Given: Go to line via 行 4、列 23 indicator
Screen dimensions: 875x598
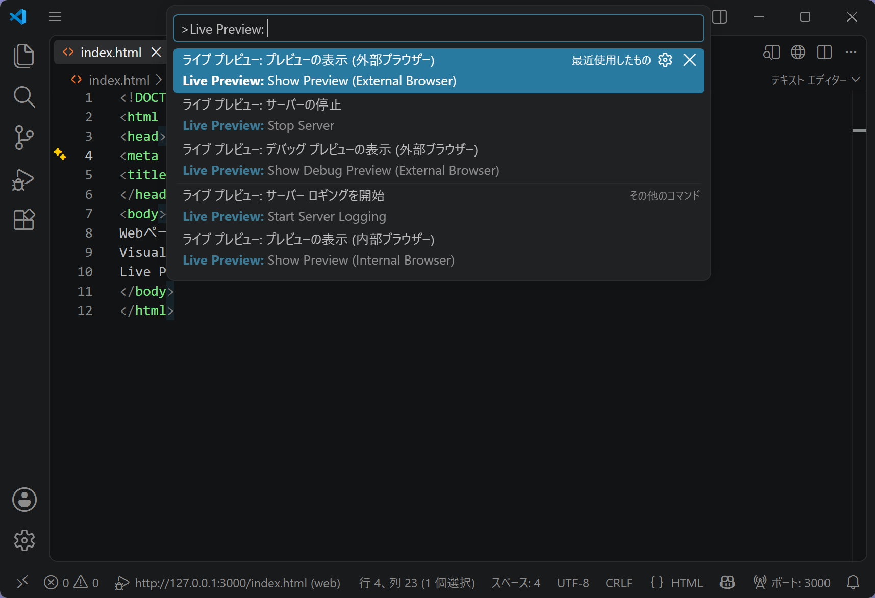Looking at the screenshot, I should point(417,582).
